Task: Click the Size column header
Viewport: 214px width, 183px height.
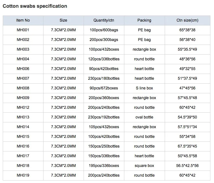Action: point(63,20)
